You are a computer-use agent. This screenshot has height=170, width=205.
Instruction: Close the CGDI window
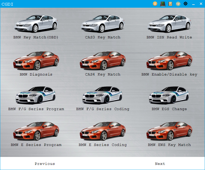pos(201,4)
